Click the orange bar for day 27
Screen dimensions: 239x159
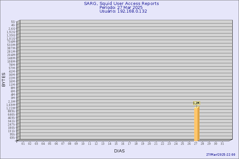pos(197,124)
